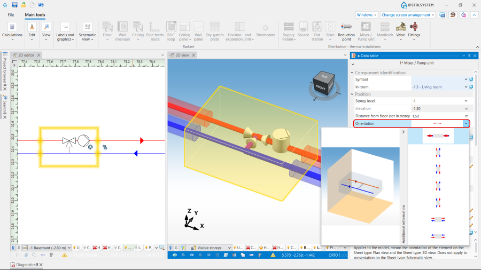
Task: Collapse the ribbon with the top-right arrow
Action: coord(474,15)
